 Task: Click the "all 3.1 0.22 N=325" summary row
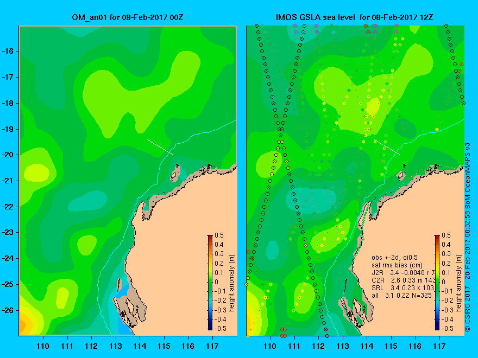[402, 295]
